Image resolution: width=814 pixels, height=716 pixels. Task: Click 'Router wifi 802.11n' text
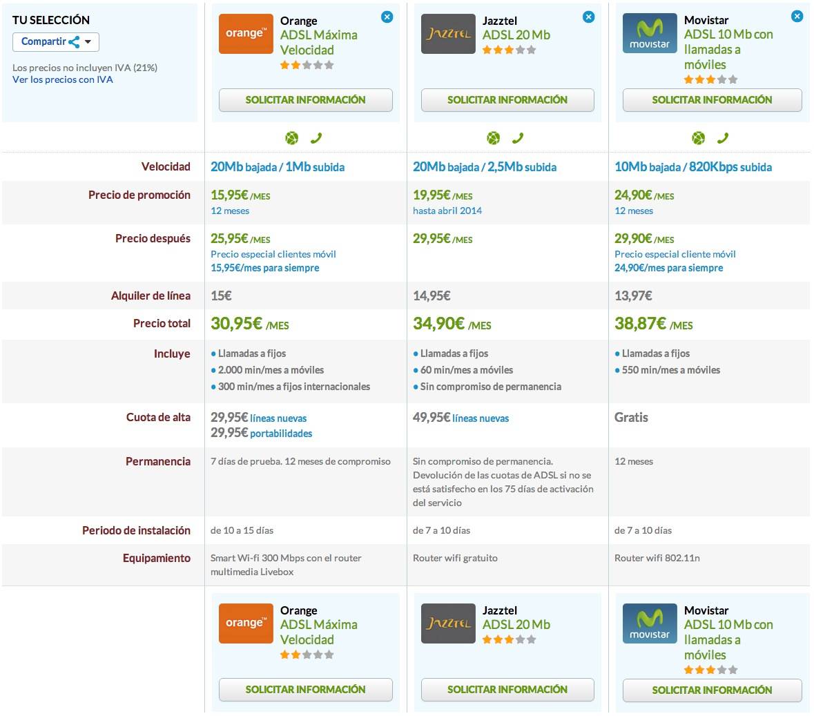point(657,558)
